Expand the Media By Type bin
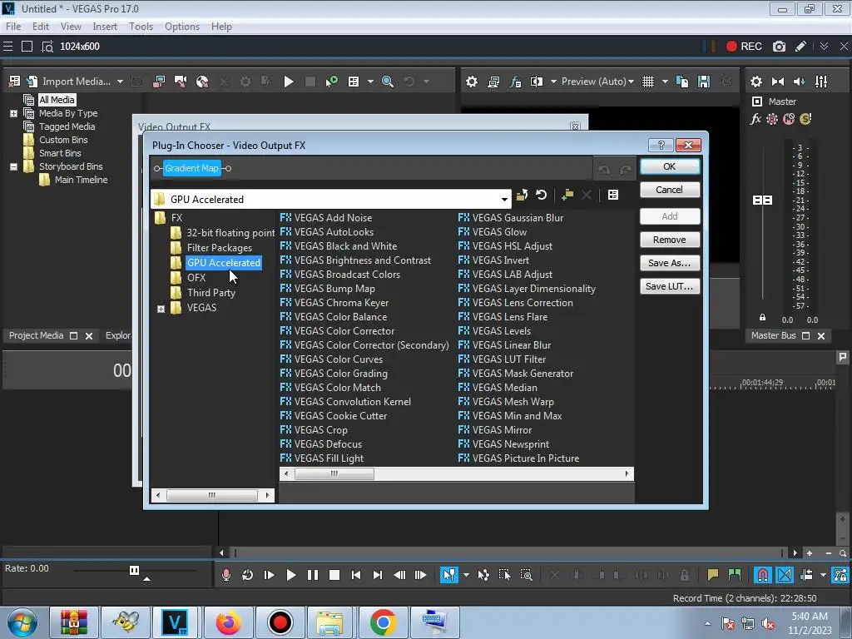This screenshot has width=852, height=639. click(13, 113)
